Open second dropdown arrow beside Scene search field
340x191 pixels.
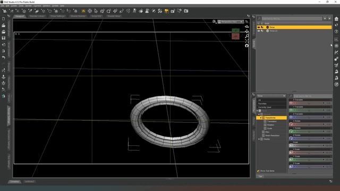click(x=329, y=19)
